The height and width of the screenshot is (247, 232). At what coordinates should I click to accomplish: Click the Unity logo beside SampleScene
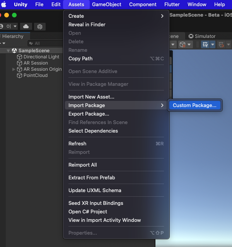(x=14, y=51)
